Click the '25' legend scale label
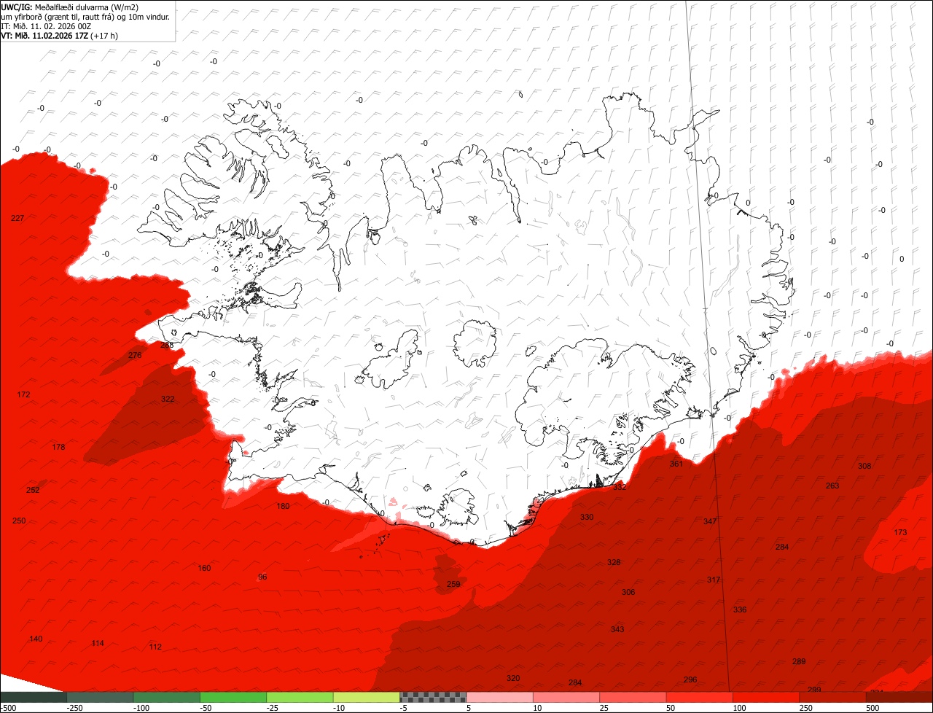 pyautogui.click(x=604, y=708)
